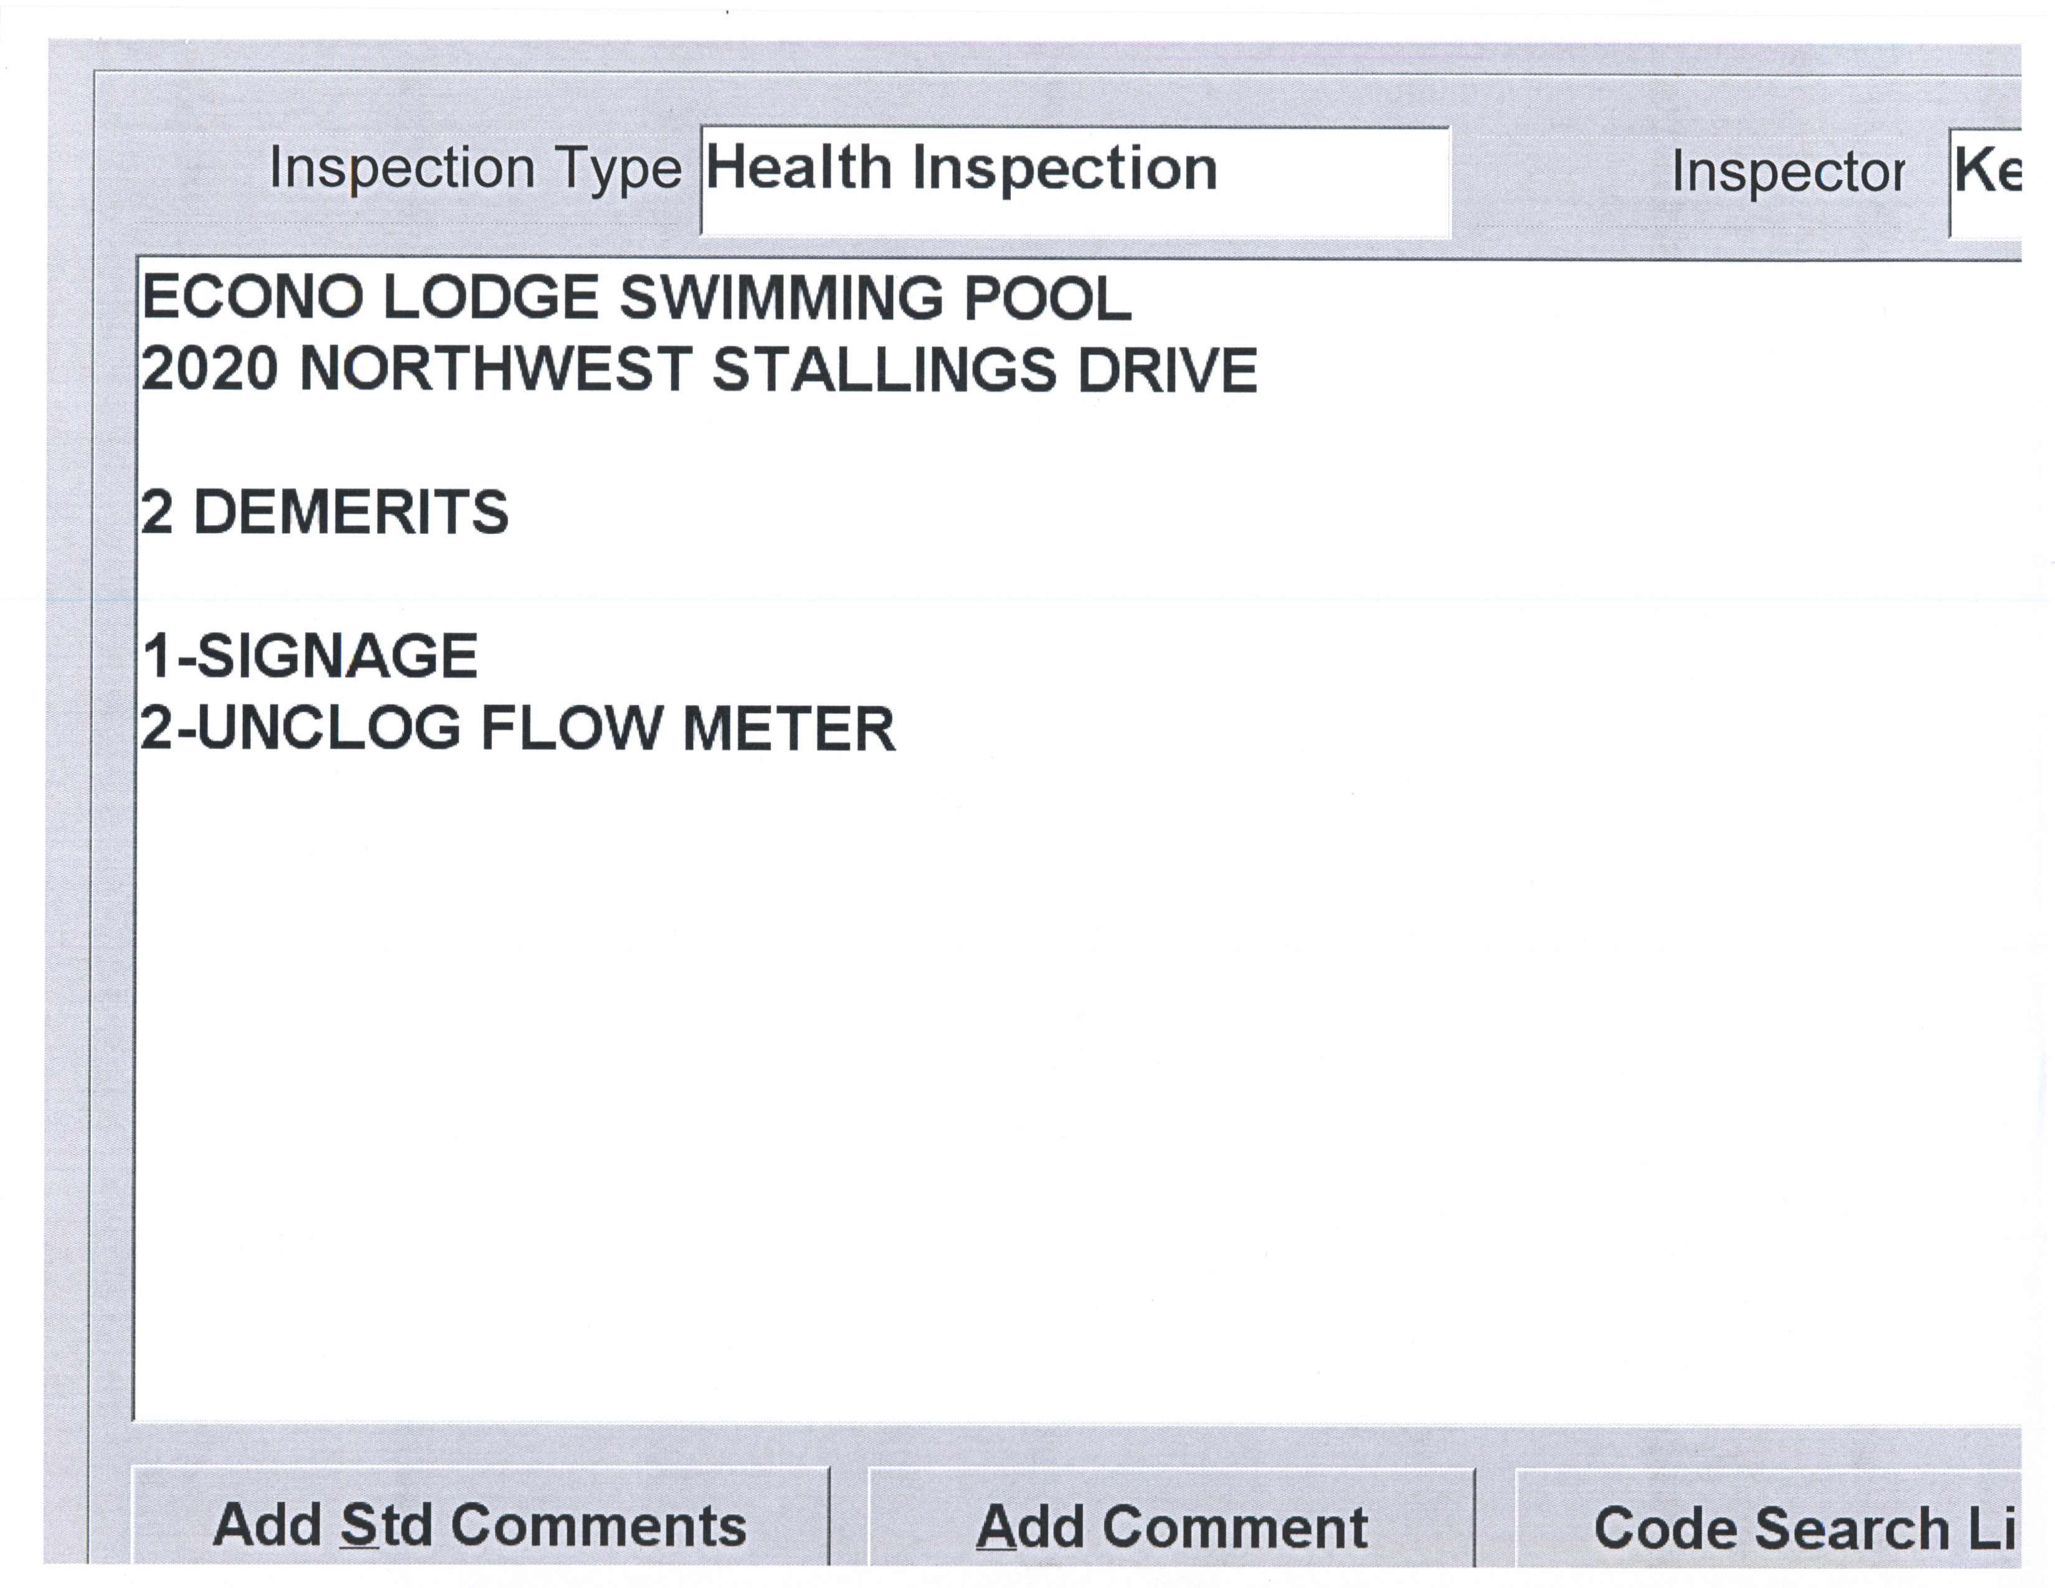Click the word DRIVE in the address

pyautogui.click(x=1167, y=370)
